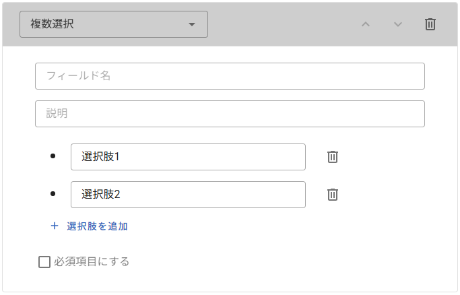The width and height of the screenshot is (460, 295).
Task: Edit the 選択肢2 text box
Action: click(188, 195)
